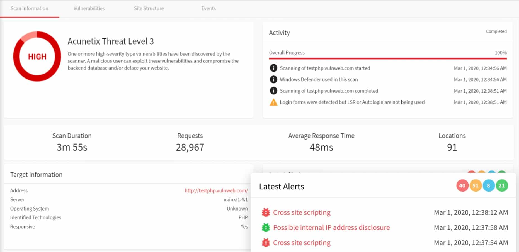Click info icon beside 'Scanning of testphp.vulnweb.com completed'
This screenshot has height=252, width=519.
(x=273, y=91)
